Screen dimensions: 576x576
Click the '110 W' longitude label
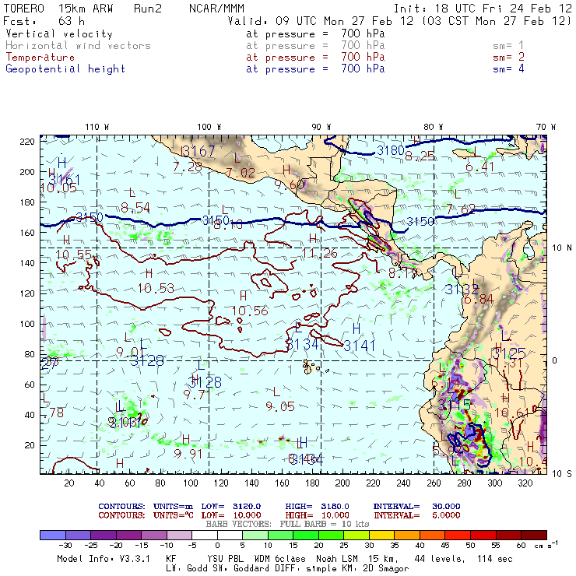pos(97,127)
